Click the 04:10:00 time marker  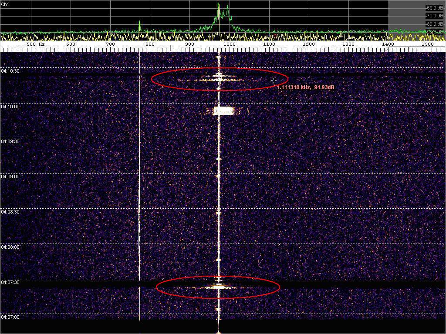(10, 107)
